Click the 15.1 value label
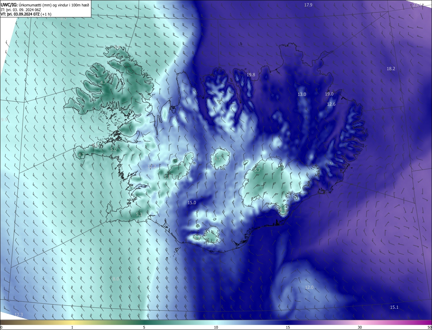 394,307
